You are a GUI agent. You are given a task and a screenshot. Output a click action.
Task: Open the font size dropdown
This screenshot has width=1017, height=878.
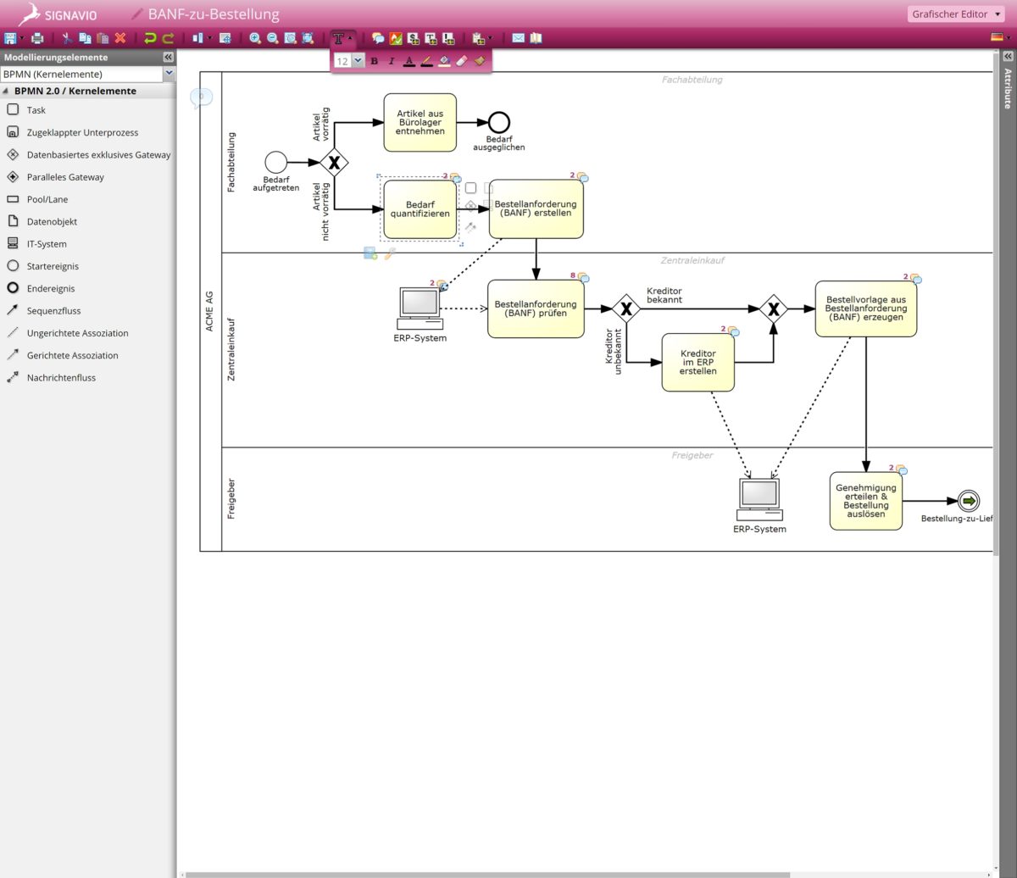pyautogui.click(x=358, y=61)
